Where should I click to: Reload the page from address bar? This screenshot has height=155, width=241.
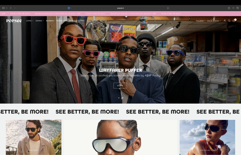(x=168, y=8)
